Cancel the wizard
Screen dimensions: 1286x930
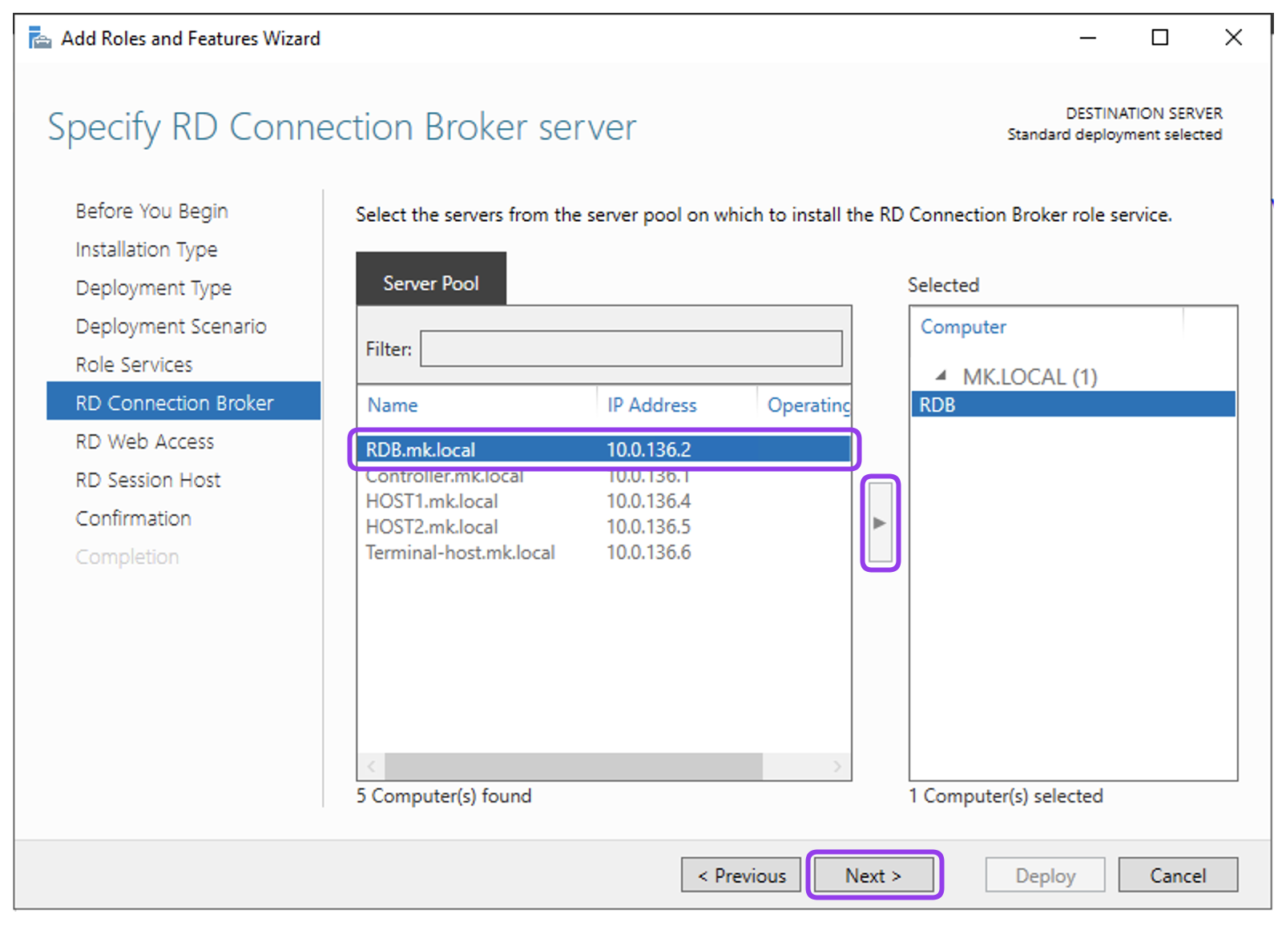pyautogui.click(x=1178, y=875)
